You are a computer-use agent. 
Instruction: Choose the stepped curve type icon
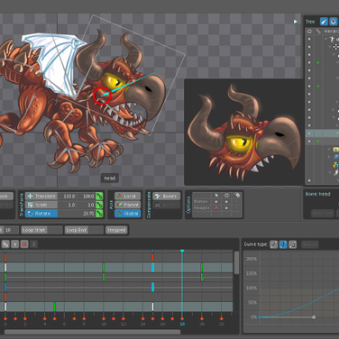pyautogui.click(x=293, y=244)
